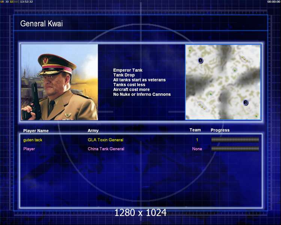Select start position 1 marker on map
The width and height of the screenshot is (281, 225).
(x=200, y=60)
